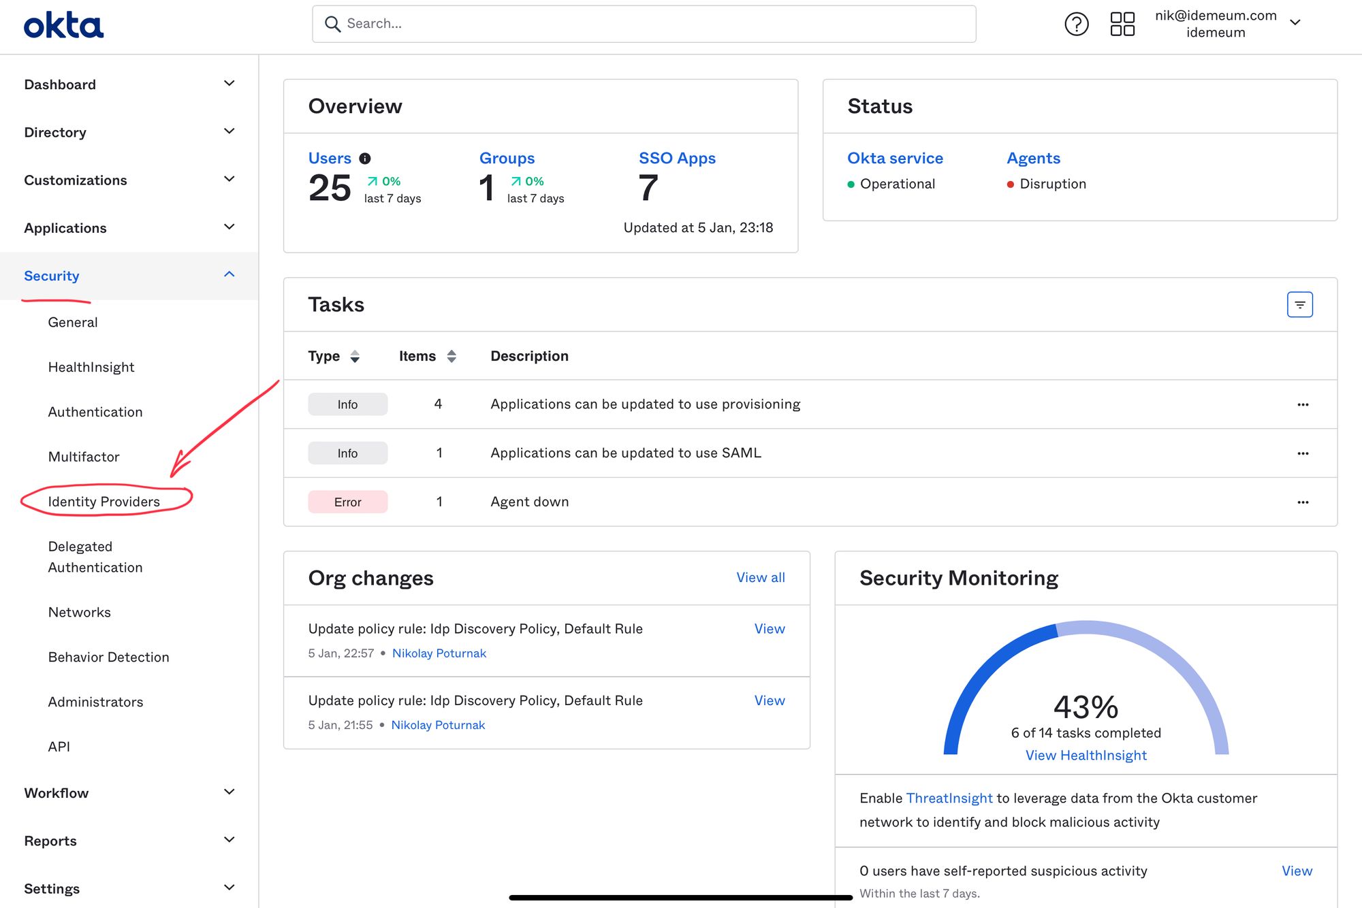Open Nikolay Poturnak on 22:57 entry

point(439,653)
